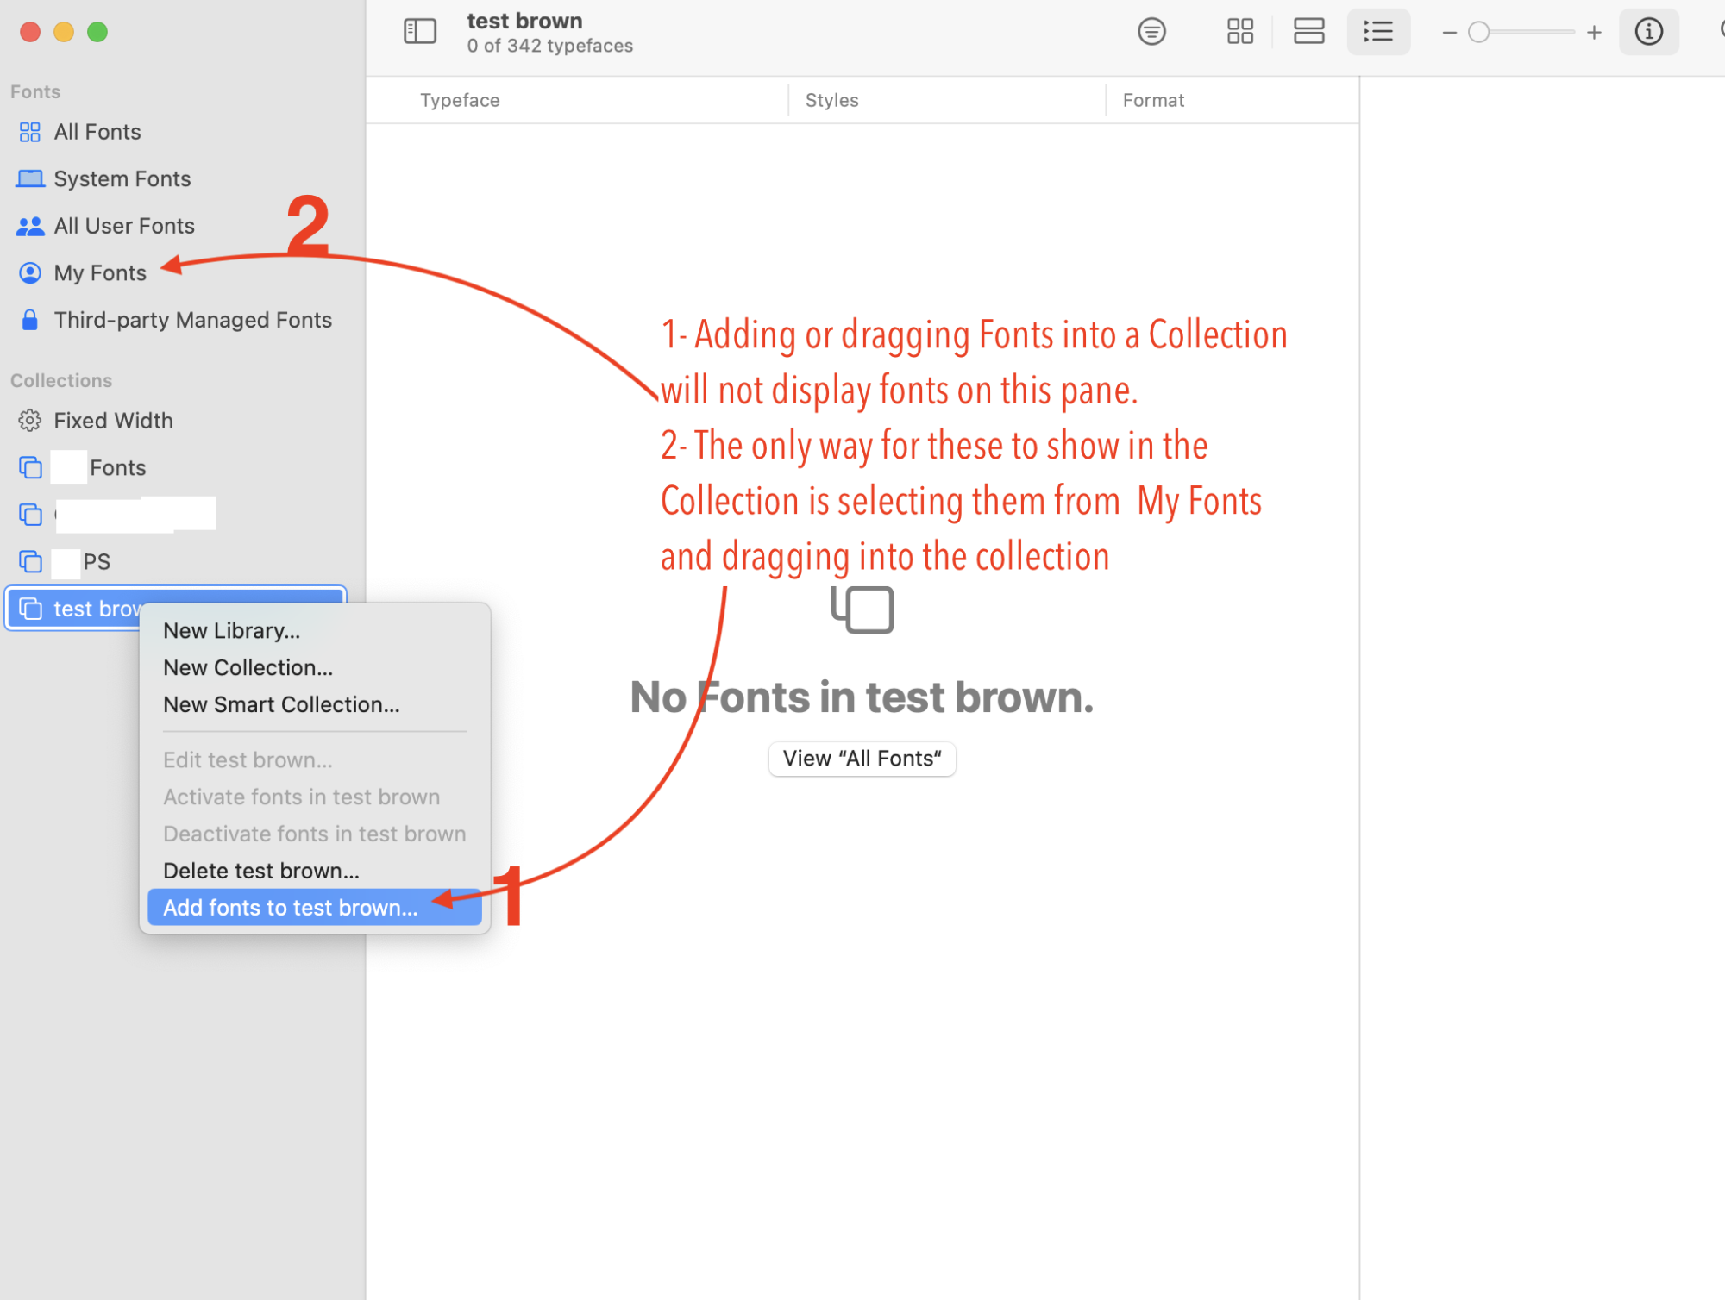
Task: Toggle the sidebar visibility button
Action: coord(420,32)
